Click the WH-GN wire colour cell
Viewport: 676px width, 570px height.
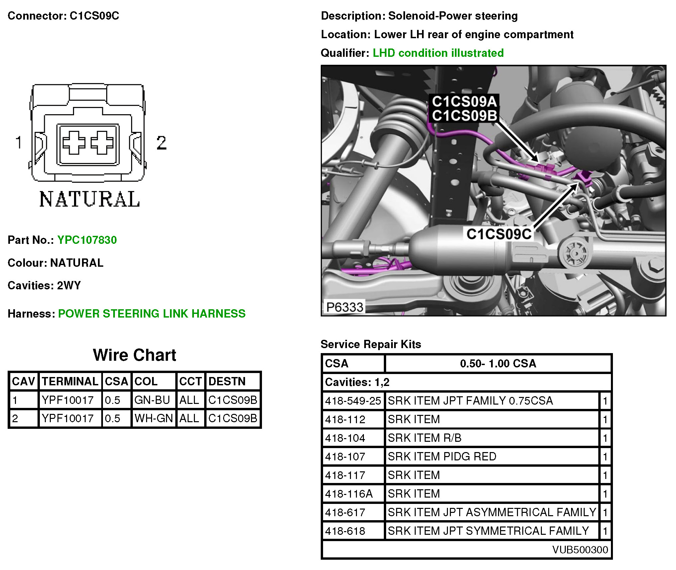click(x=153, y=418)
